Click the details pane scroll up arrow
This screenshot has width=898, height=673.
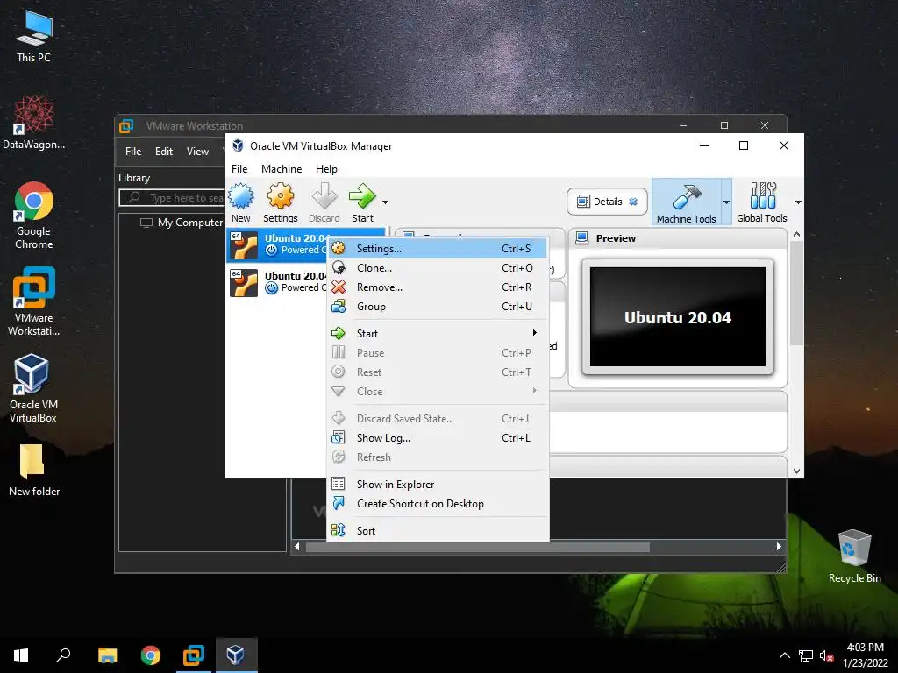796,235
